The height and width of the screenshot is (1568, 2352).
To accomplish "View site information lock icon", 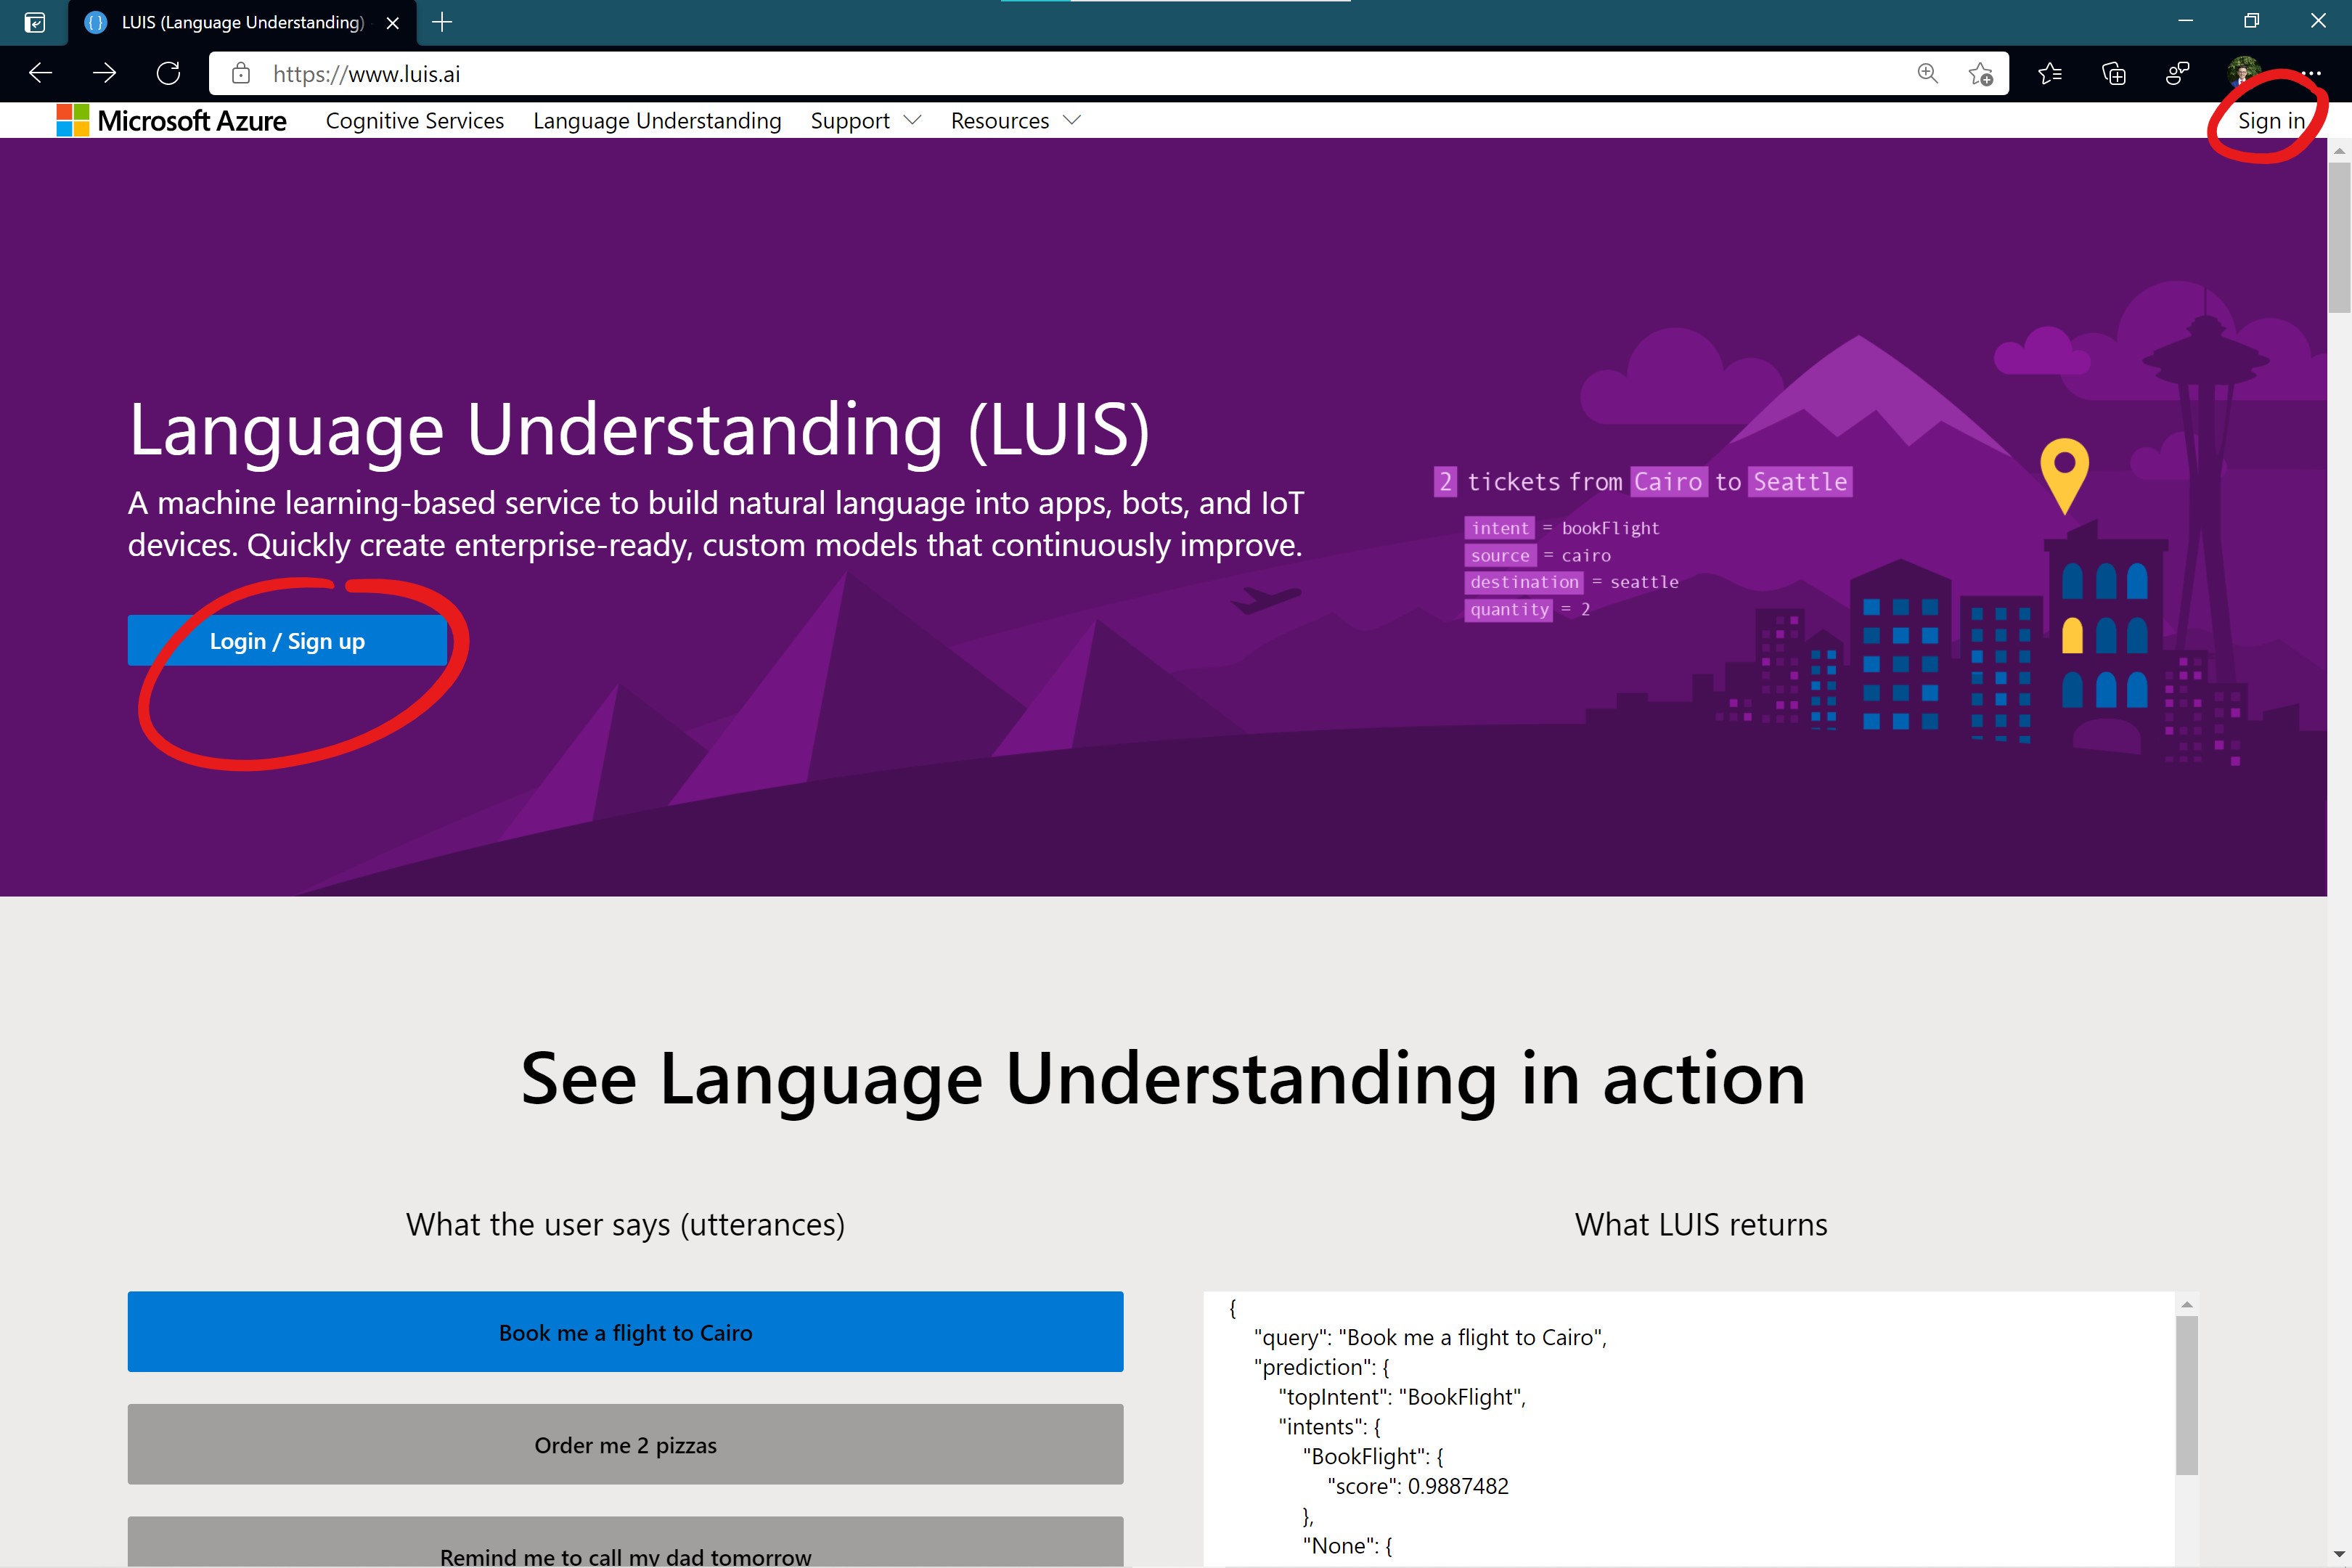I will pos(240,73).
